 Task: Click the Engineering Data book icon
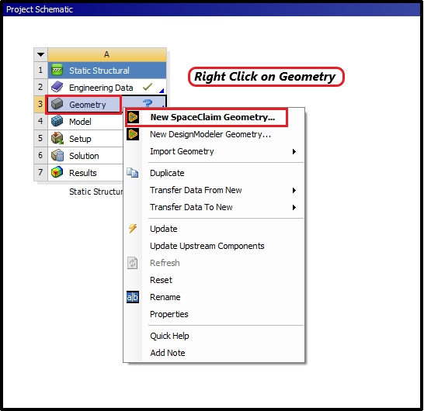point(57,87)
